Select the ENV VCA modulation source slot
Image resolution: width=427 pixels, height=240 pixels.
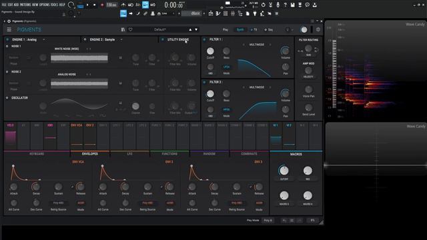(77, 135)
